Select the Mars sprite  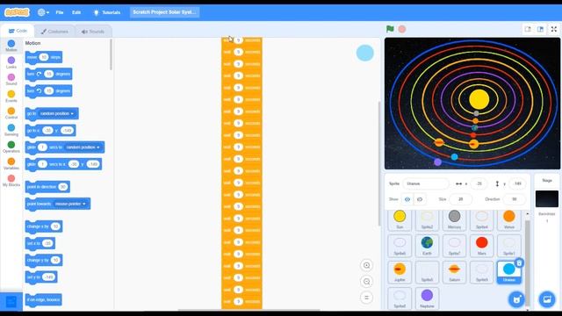(x=482, y=246)
